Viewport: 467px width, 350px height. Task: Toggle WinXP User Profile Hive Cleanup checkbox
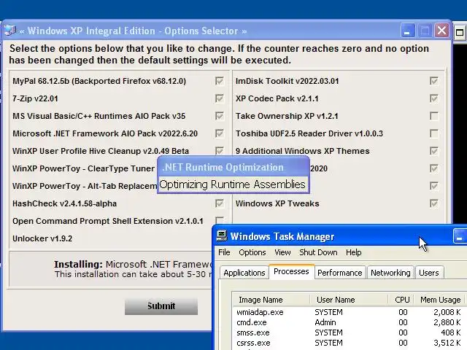coord(220,151)
